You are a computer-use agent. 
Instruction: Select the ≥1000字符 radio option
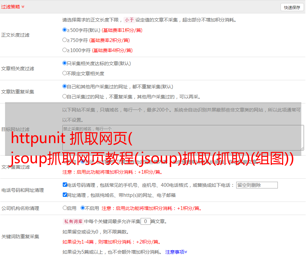pyautogui.click(x=64, y=50)
